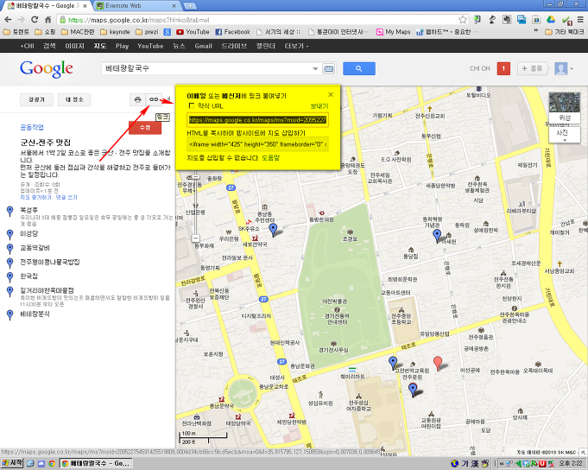The image size is (588, 470).
Task: Select 베테랑분식 in the place list
Action: pos(35,314)
